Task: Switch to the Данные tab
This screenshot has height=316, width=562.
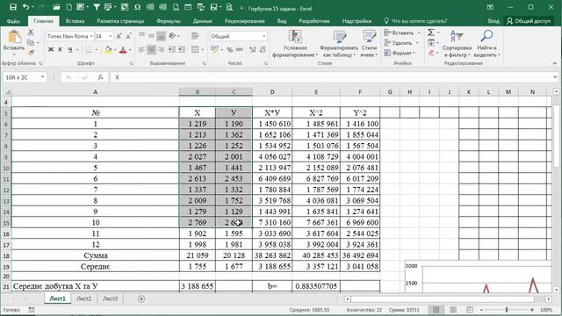Action: click(203, 21)
